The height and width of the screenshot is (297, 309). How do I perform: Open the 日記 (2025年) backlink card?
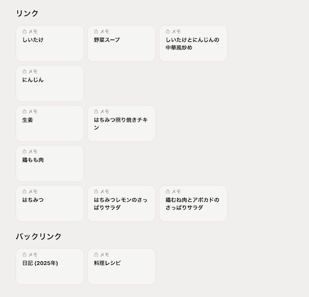(50, 267)
